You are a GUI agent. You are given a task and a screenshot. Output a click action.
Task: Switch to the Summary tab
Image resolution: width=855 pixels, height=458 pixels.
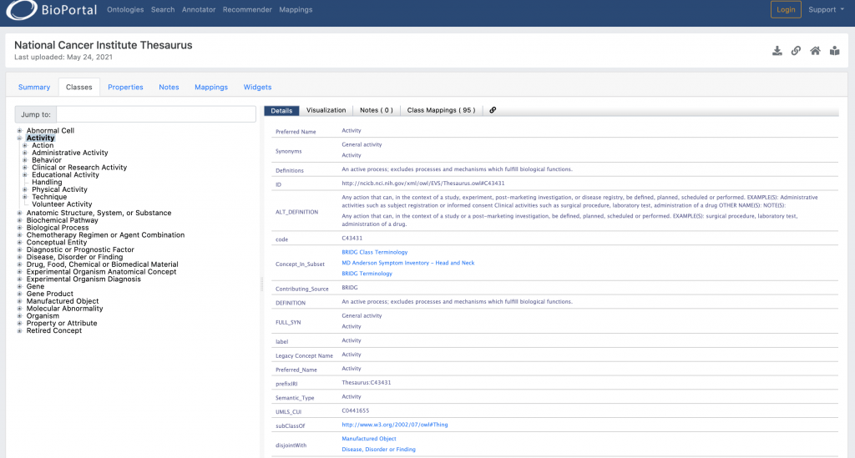click(x=33, y=87)
